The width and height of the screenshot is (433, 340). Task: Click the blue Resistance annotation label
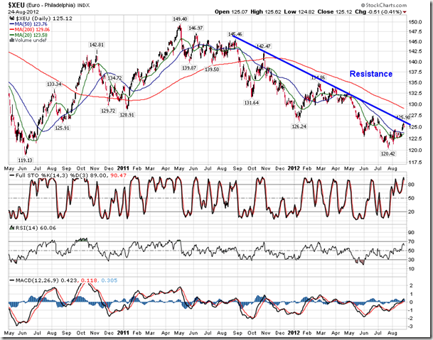click(x=372, y=74)
